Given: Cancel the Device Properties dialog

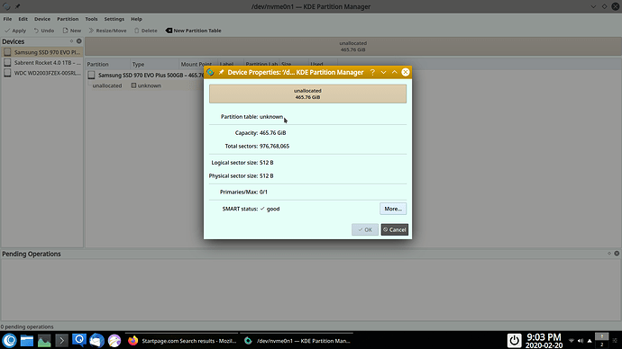Looking at the screenshot, I should click(394, 229).
